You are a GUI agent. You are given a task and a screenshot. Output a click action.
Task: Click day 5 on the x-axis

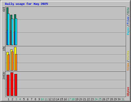coord(24,99)
